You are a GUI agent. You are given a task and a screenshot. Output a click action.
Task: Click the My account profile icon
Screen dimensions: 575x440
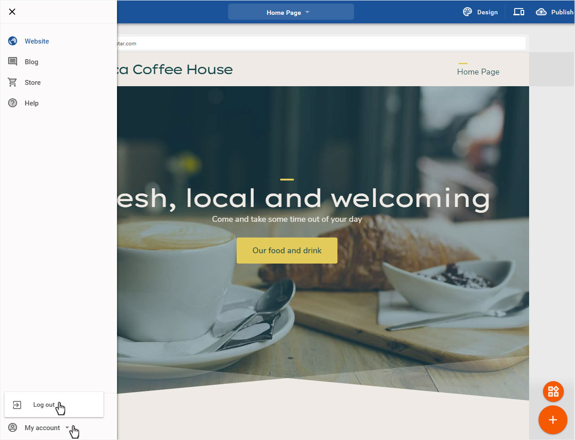13,427
